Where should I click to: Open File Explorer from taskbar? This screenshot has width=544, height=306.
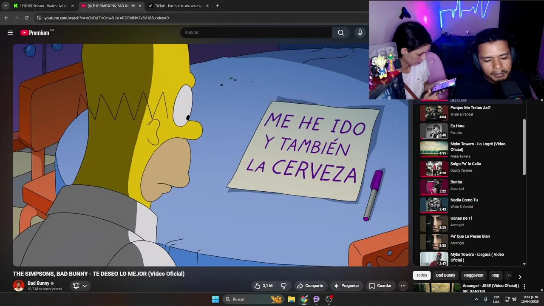pyautogui.click(x=292, y=299)
